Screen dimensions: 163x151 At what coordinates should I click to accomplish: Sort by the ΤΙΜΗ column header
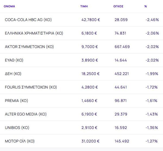[84, 6]
